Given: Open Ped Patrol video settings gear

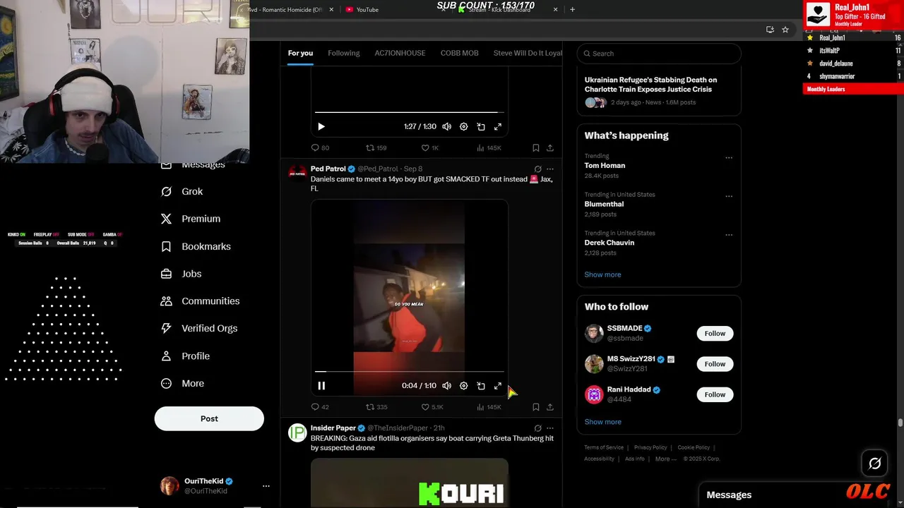Looking at the screenshot, I should tap(464, 386).
